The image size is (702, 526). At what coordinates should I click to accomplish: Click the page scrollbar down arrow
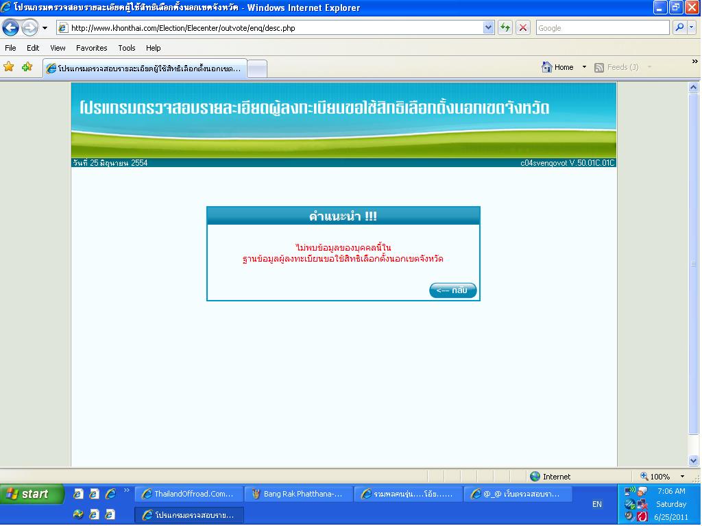point(693,461)
